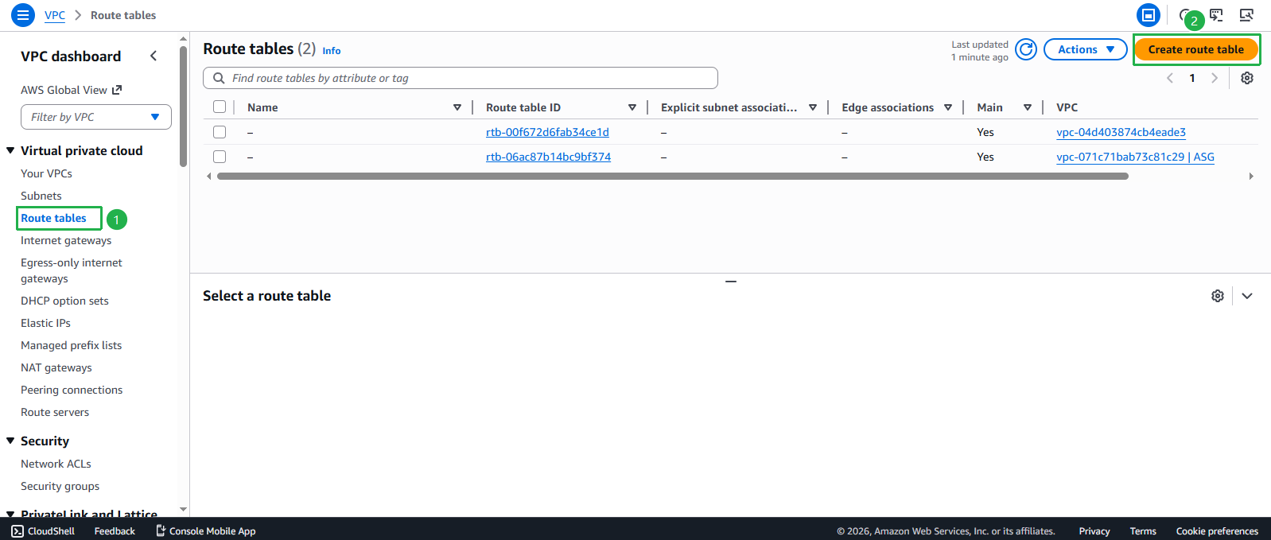Viewport: 1271px width, 540px height.
Task: Open Your VPCs in sidebar
Action: click(46, 173)
